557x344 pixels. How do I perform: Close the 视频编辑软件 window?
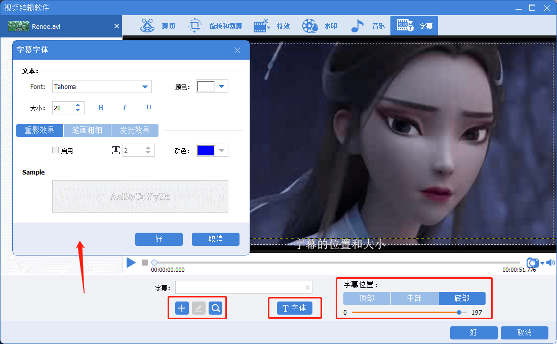point(547,8)
